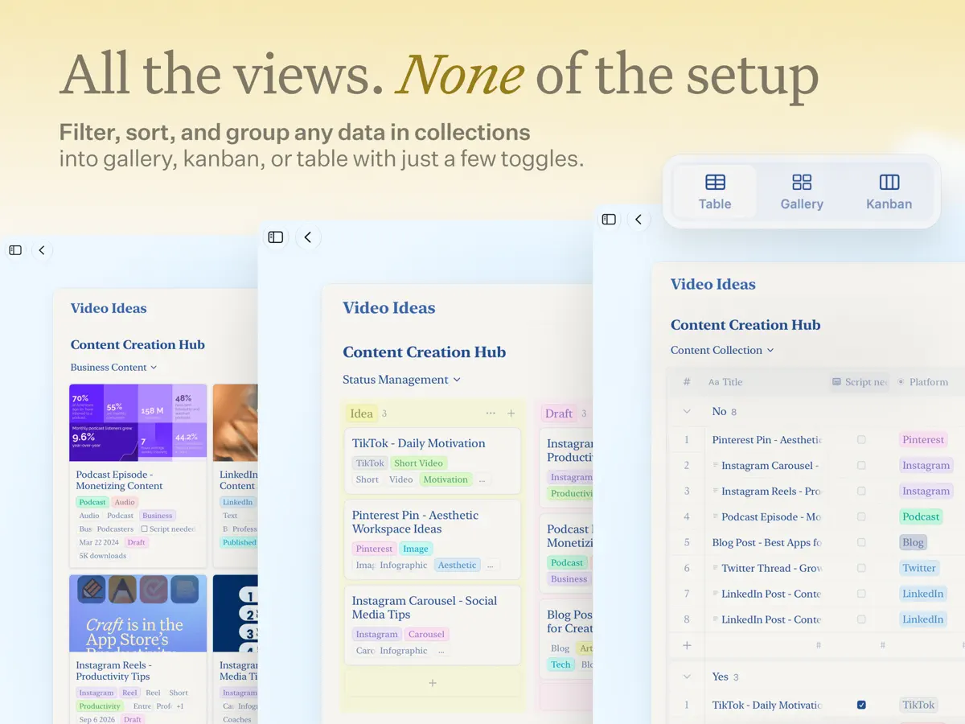This screenshot has height=724, width=965.
Task: Open the Idea column's three-dot menu
Action: [491, 413]
